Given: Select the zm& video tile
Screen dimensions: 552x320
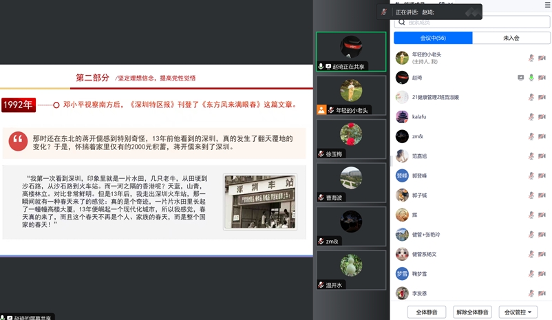Looking at the screenshot, I should click(351, 226).
